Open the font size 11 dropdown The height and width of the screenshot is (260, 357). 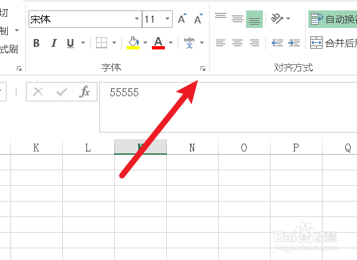click(x=167, y=19)
